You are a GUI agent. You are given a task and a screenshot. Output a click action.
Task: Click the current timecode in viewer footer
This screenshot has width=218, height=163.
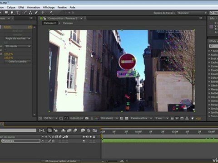(x=76, y=118)
